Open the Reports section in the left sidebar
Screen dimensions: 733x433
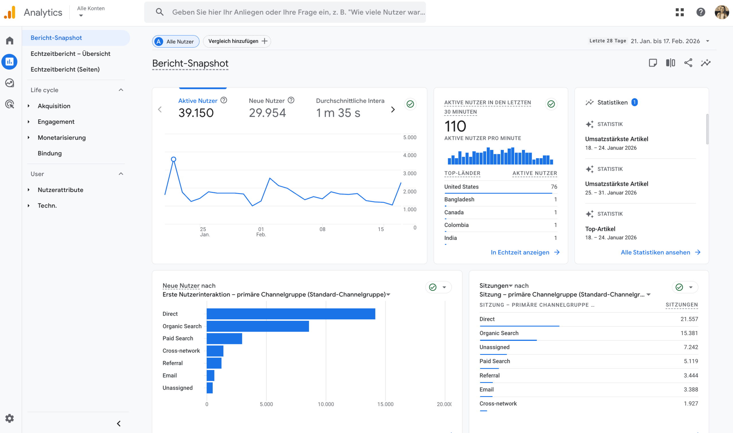(10, 62)
